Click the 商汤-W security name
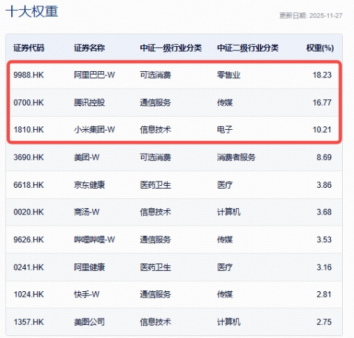The width and height of the screenshot is (354, 338). tap(87, 212)
